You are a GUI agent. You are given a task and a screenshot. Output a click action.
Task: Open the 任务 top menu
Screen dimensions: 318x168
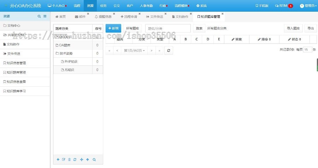coord(104,6)
